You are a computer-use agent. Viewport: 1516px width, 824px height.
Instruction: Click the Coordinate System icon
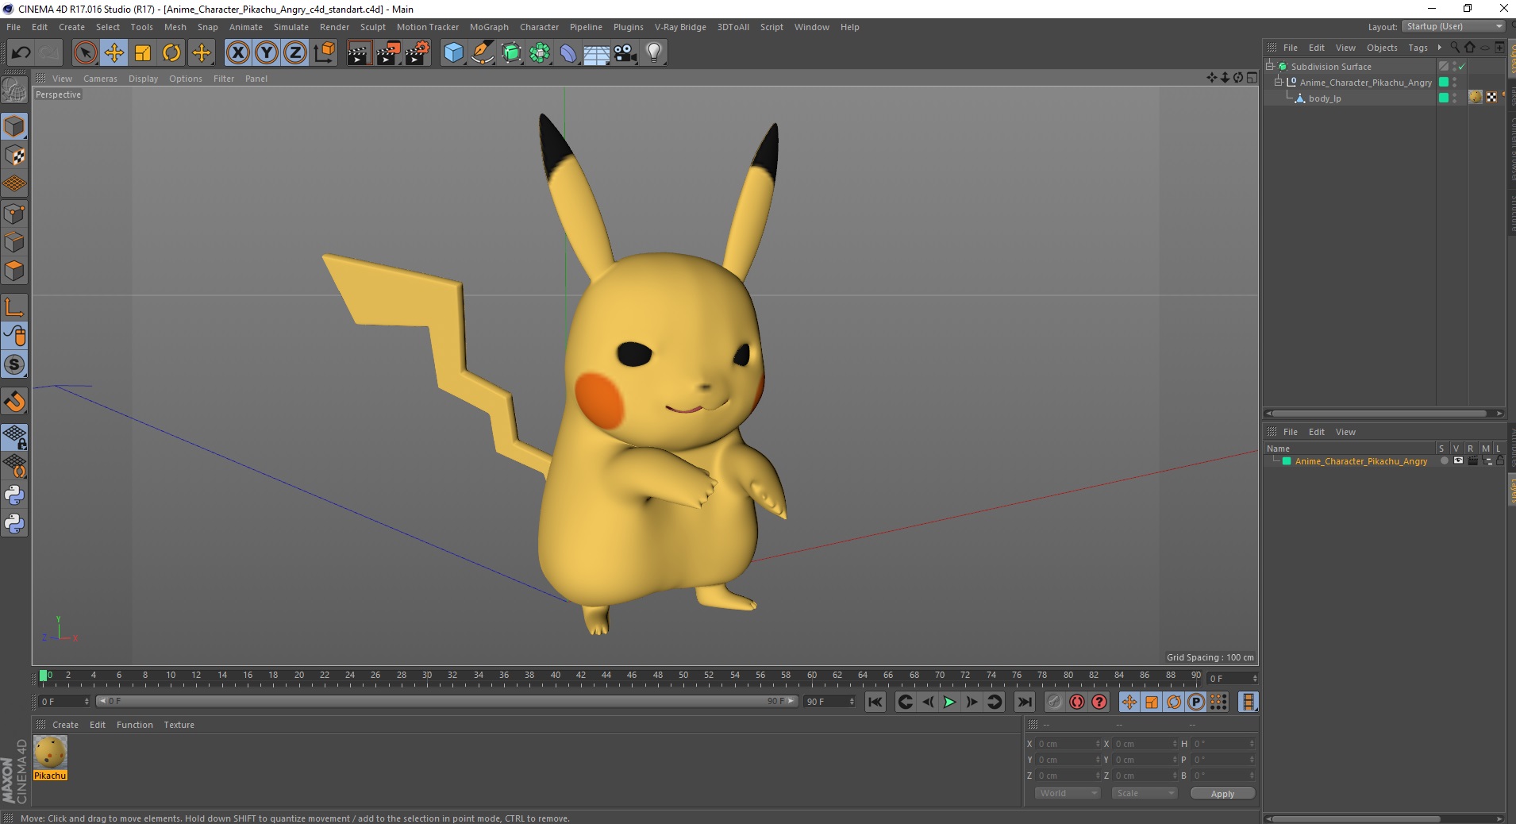point(324,53)
